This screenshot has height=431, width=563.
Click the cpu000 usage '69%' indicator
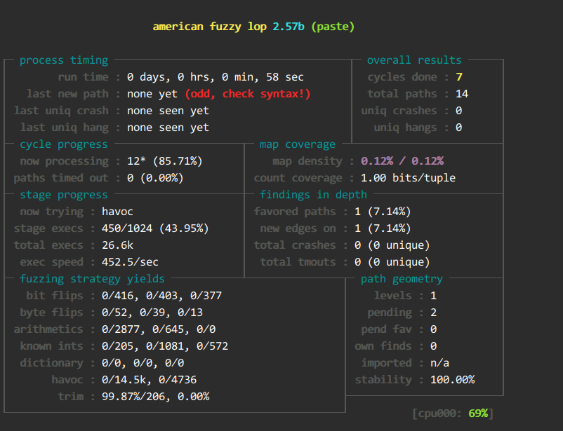click(x=478, y=413)
